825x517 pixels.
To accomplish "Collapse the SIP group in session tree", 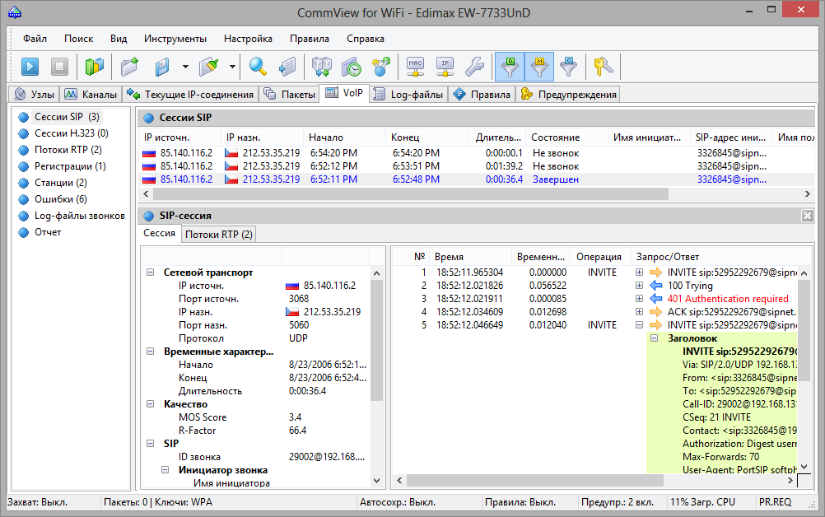I will click(x=151, y=444).
